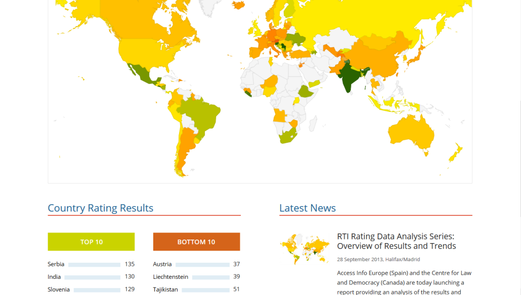Open the RTI Rating Data Analysis headline
The width and height of the screenshot is (521, 295).
point(396,241)
